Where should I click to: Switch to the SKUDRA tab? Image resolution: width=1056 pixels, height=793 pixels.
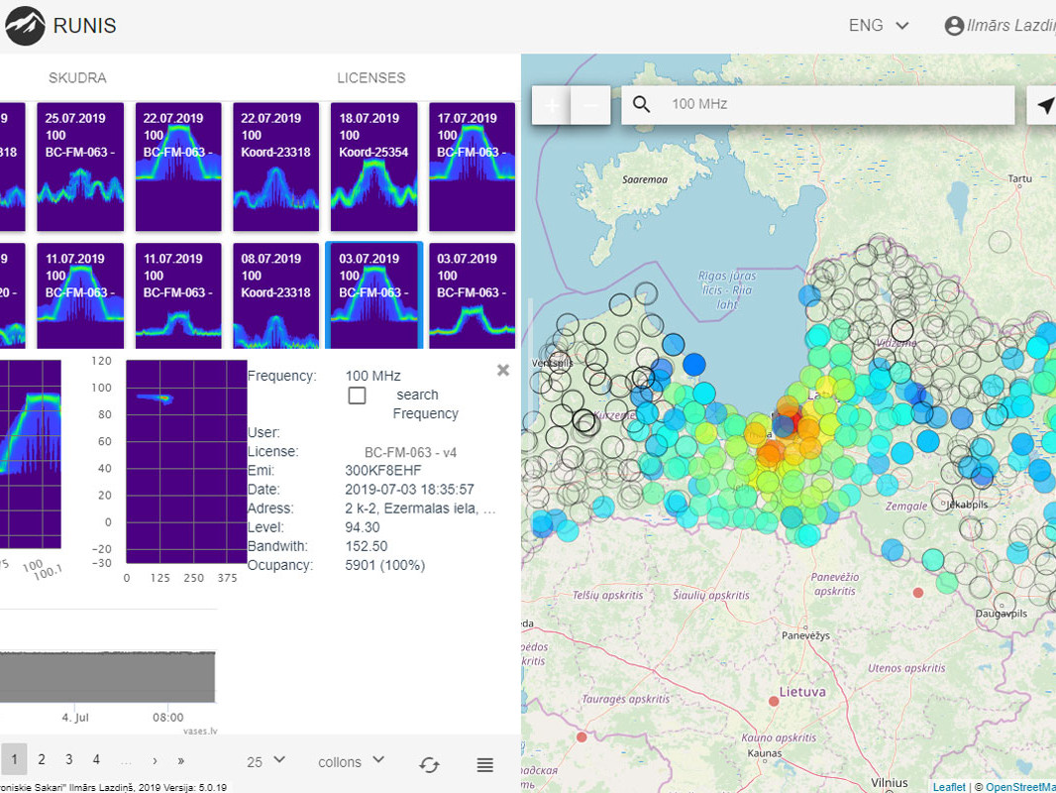tap(77, 77)
